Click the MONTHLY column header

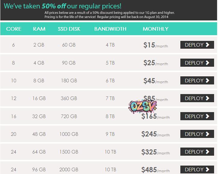[155, 29]
